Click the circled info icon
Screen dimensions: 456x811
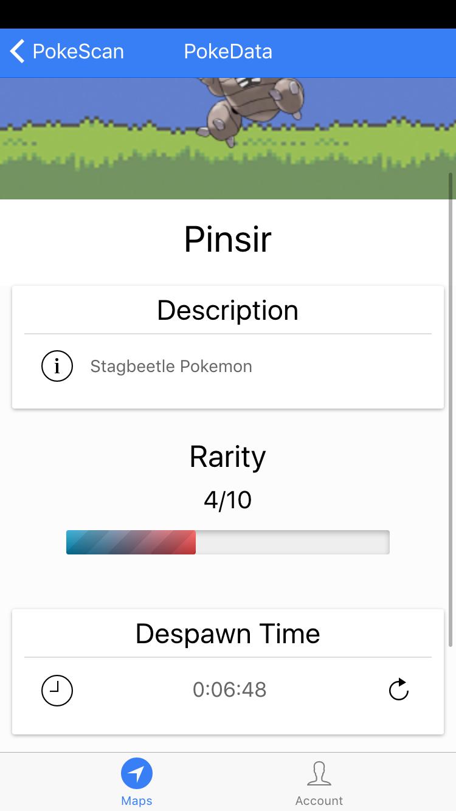tap(57, 366)
